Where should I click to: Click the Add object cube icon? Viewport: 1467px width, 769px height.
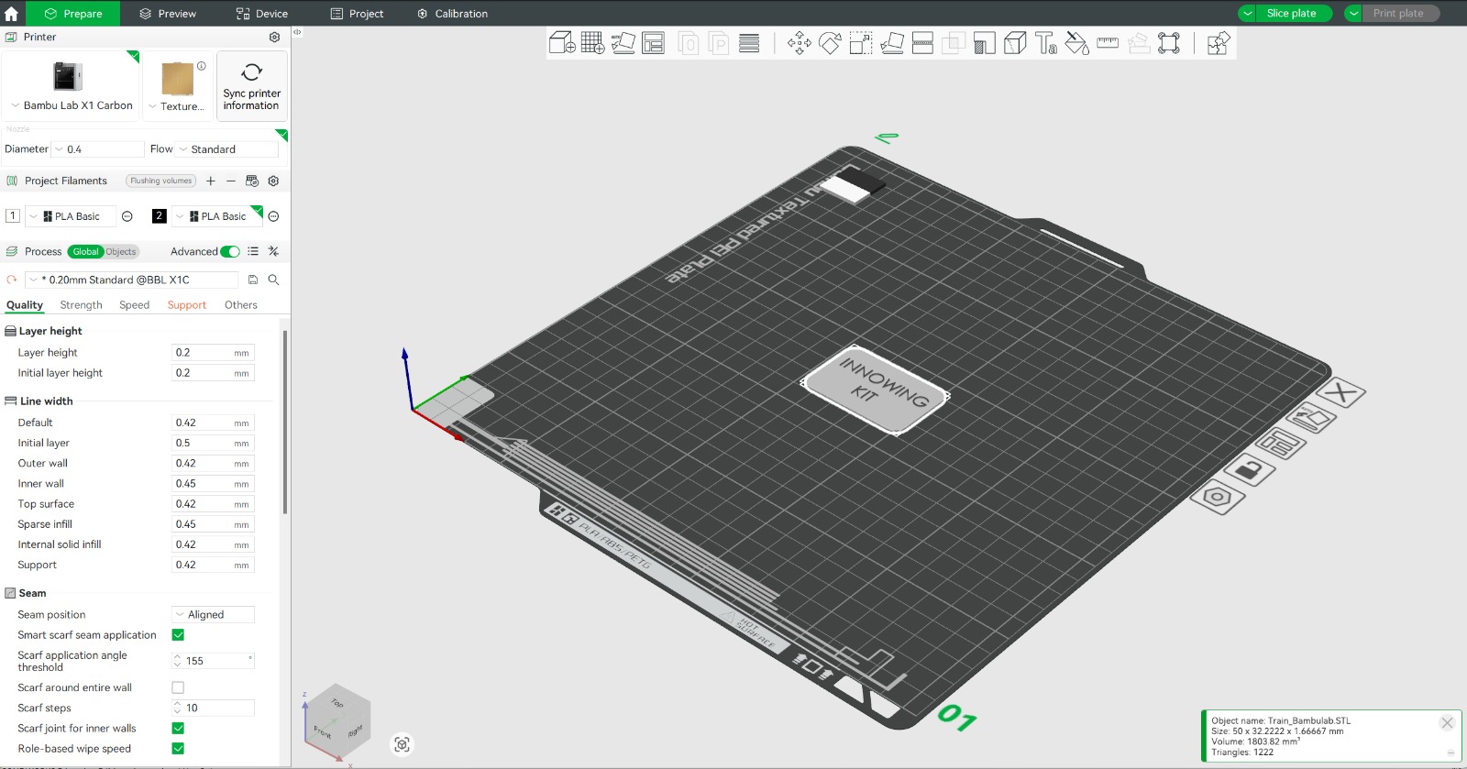(561, 43)
